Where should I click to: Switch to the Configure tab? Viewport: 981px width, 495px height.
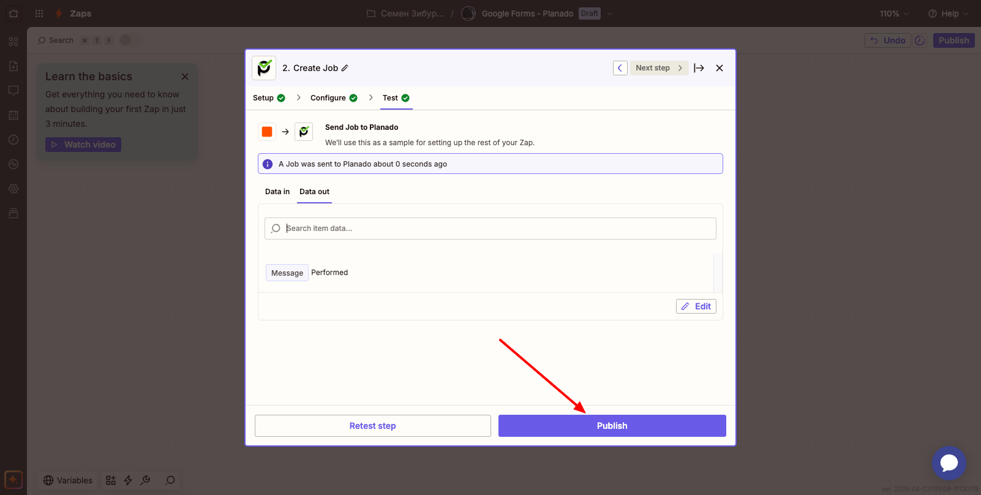point(334,98)
